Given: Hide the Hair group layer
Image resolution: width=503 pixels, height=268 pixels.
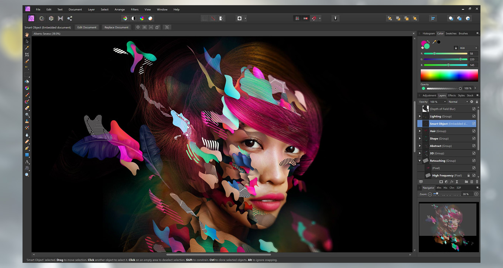Looking at the screenshot, I should [474, 131].
